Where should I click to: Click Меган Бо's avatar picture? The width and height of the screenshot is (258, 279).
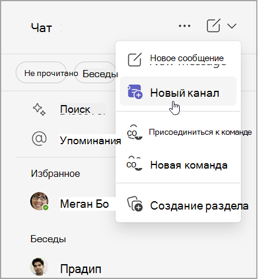pyautogui.click(x=39, y=201)
